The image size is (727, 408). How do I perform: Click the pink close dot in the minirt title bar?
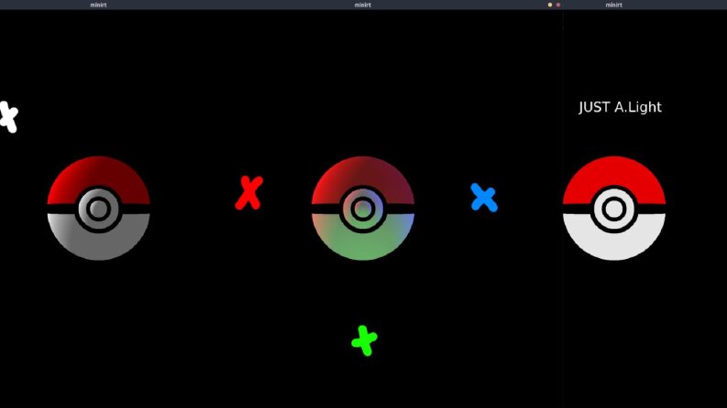click(557, 5)
